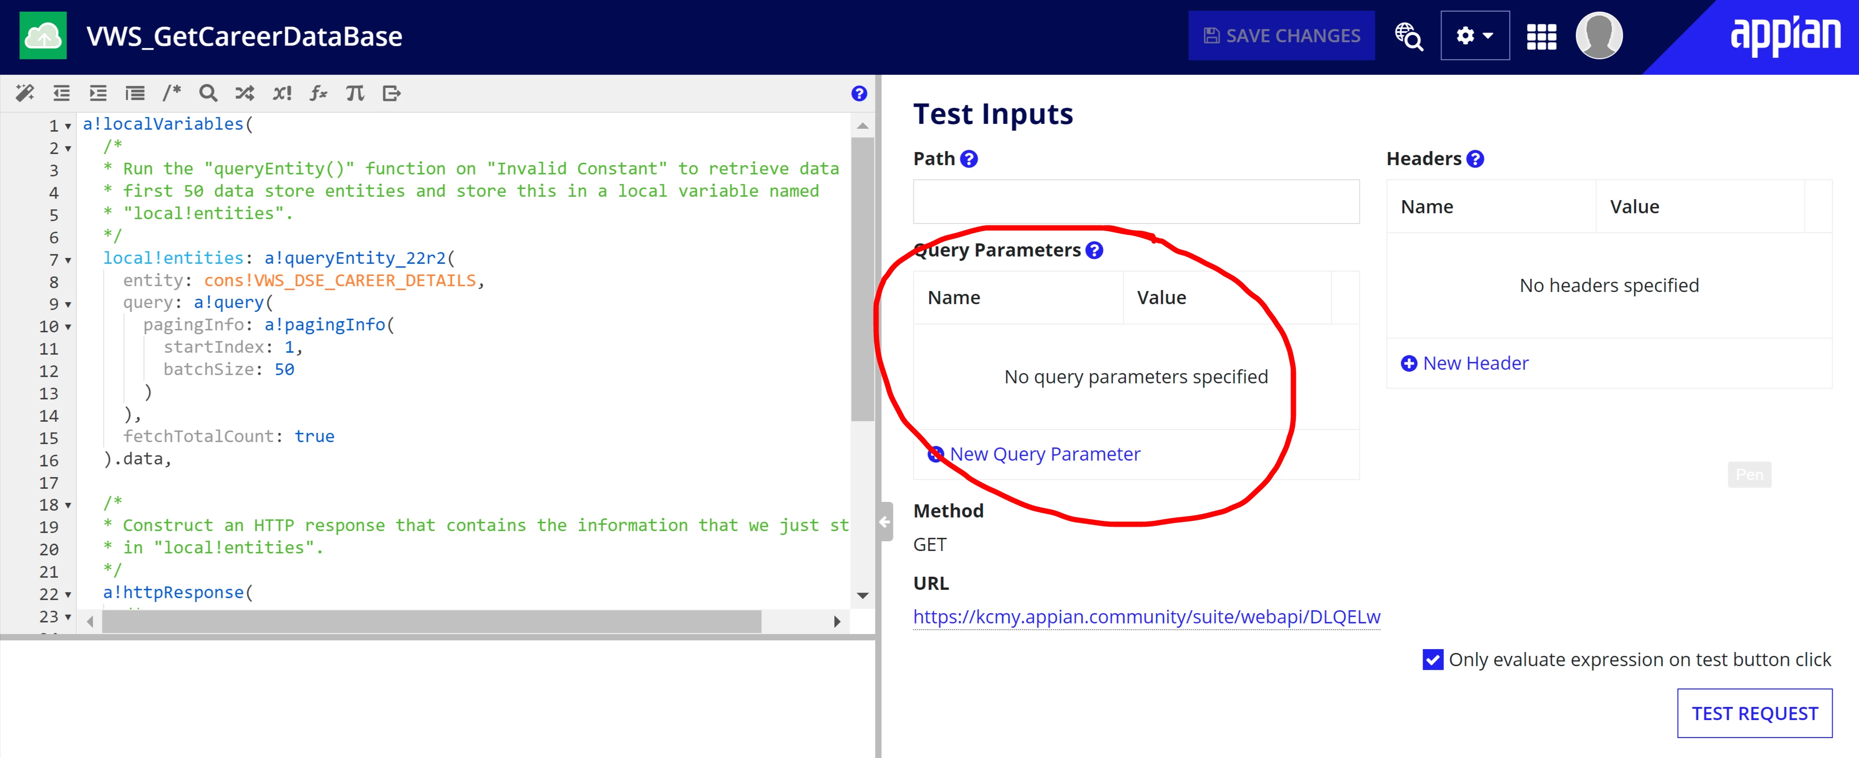This screenshot has width=1859, height=758.
Task: Click the Headers table Value column header
Action: (x=1635, y=207)
